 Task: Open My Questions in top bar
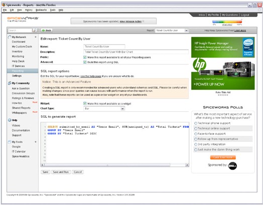pyautogui.click(x=230, y=15)
